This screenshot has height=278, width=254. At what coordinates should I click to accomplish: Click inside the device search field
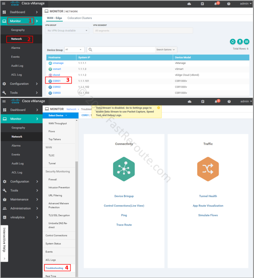[x=121, y=50]
